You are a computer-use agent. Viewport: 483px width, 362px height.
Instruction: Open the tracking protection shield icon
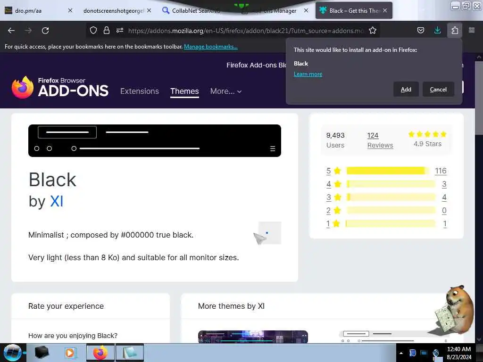click(93, 30)
